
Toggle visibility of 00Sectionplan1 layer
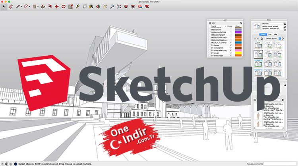click(x=231, y=35)
